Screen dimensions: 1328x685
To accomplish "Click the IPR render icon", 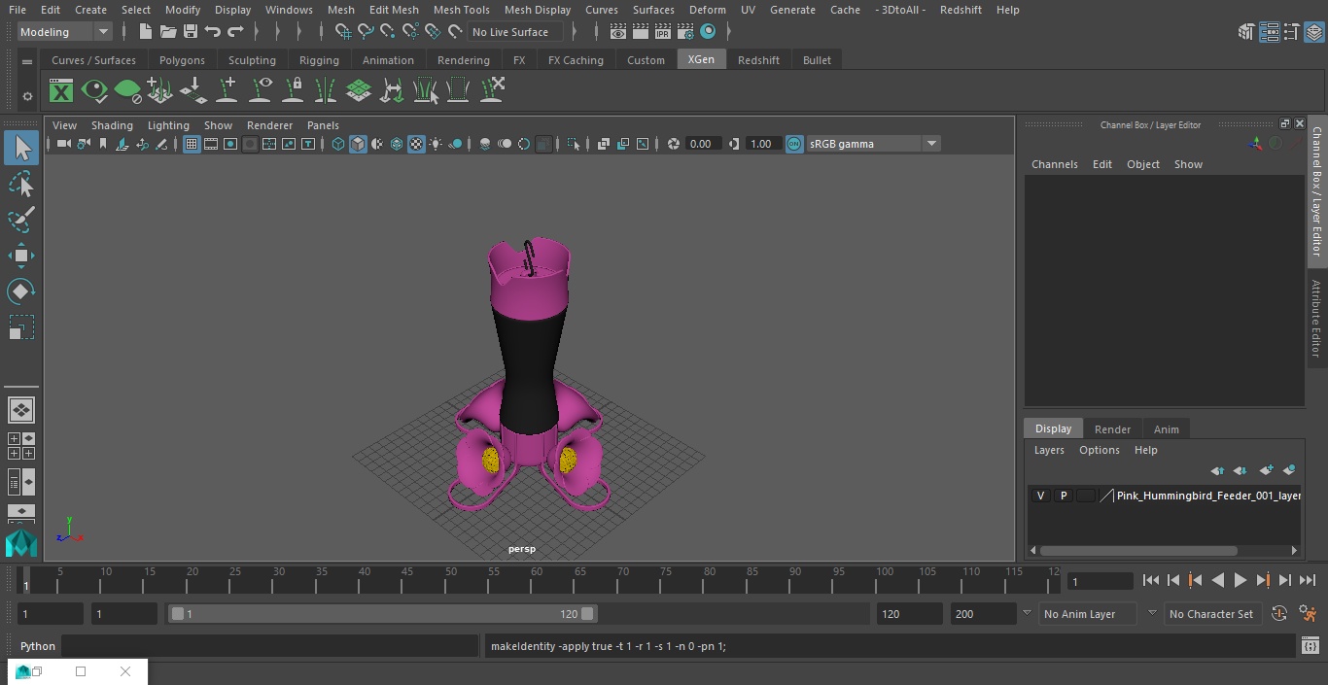I will click(662, 32).
